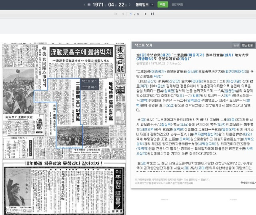
Task: Switch to 원문 text mode
Action: pyautogui.click(x=236, y=45)
